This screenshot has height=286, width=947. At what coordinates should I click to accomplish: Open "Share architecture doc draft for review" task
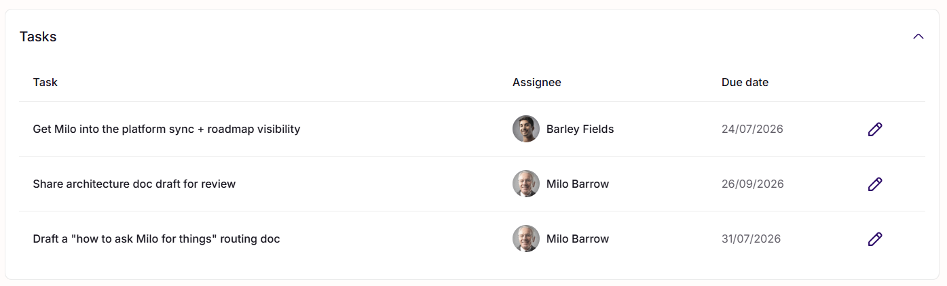[134, 184]
